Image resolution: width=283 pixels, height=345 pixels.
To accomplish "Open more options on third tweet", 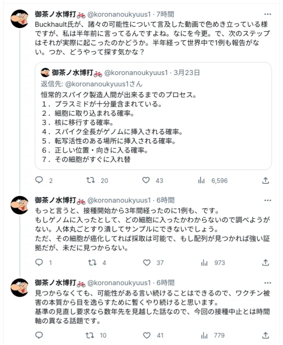I will click(x=267, y=283).
